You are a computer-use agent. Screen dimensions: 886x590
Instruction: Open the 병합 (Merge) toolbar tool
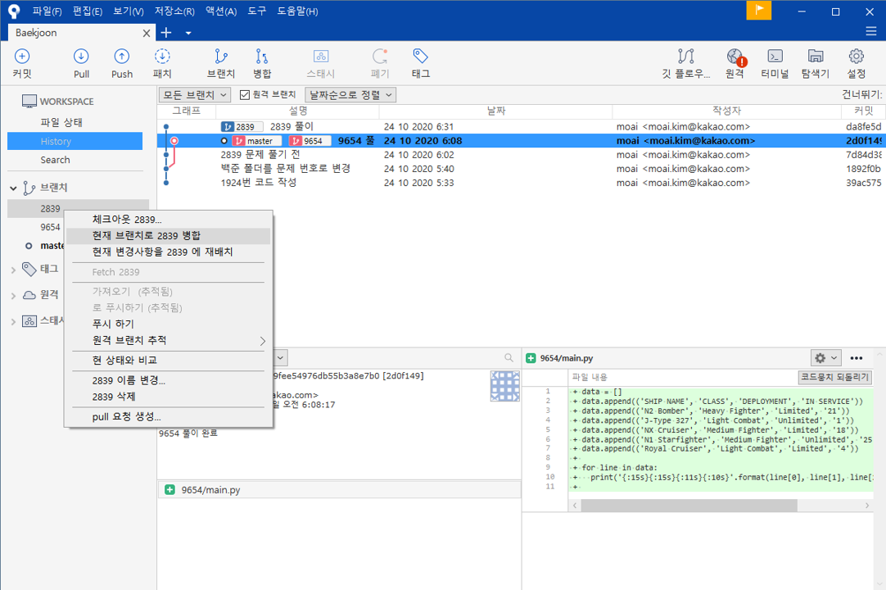[261, 63]
